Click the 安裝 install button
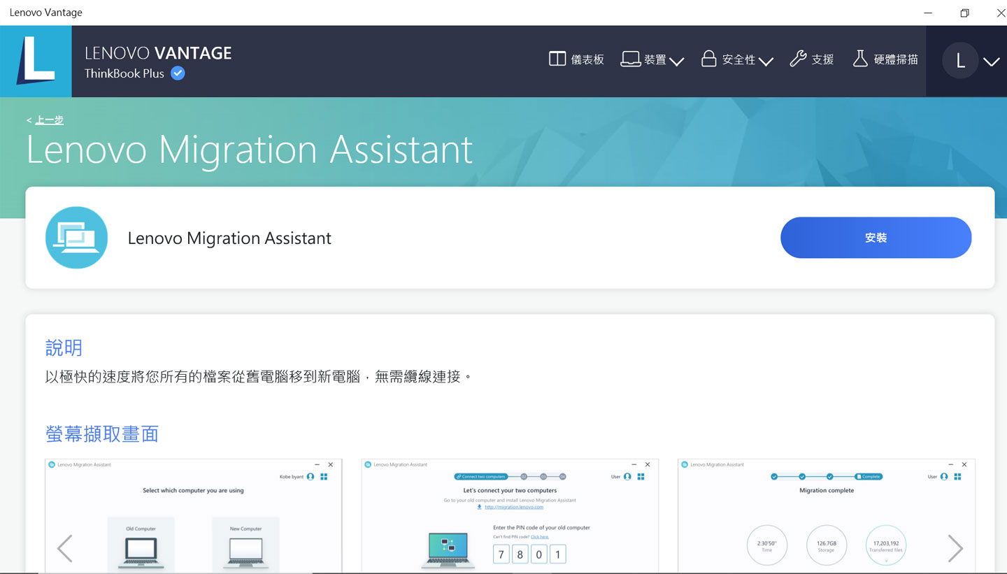 (876, 238)
